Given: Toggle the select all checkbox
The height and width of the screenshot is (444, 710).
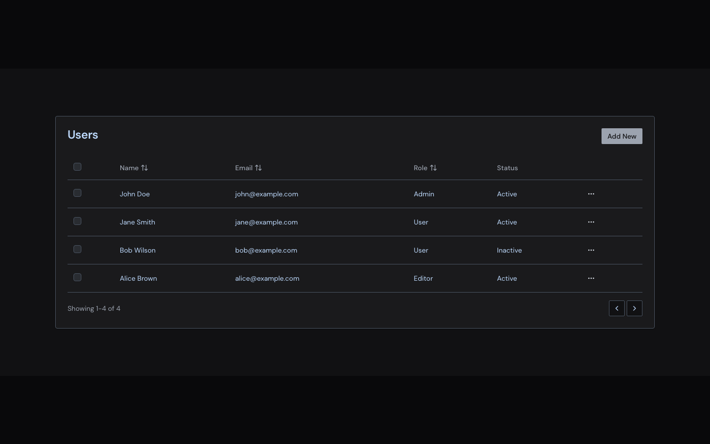Looking at the screenshot, I should coord(77,167).
